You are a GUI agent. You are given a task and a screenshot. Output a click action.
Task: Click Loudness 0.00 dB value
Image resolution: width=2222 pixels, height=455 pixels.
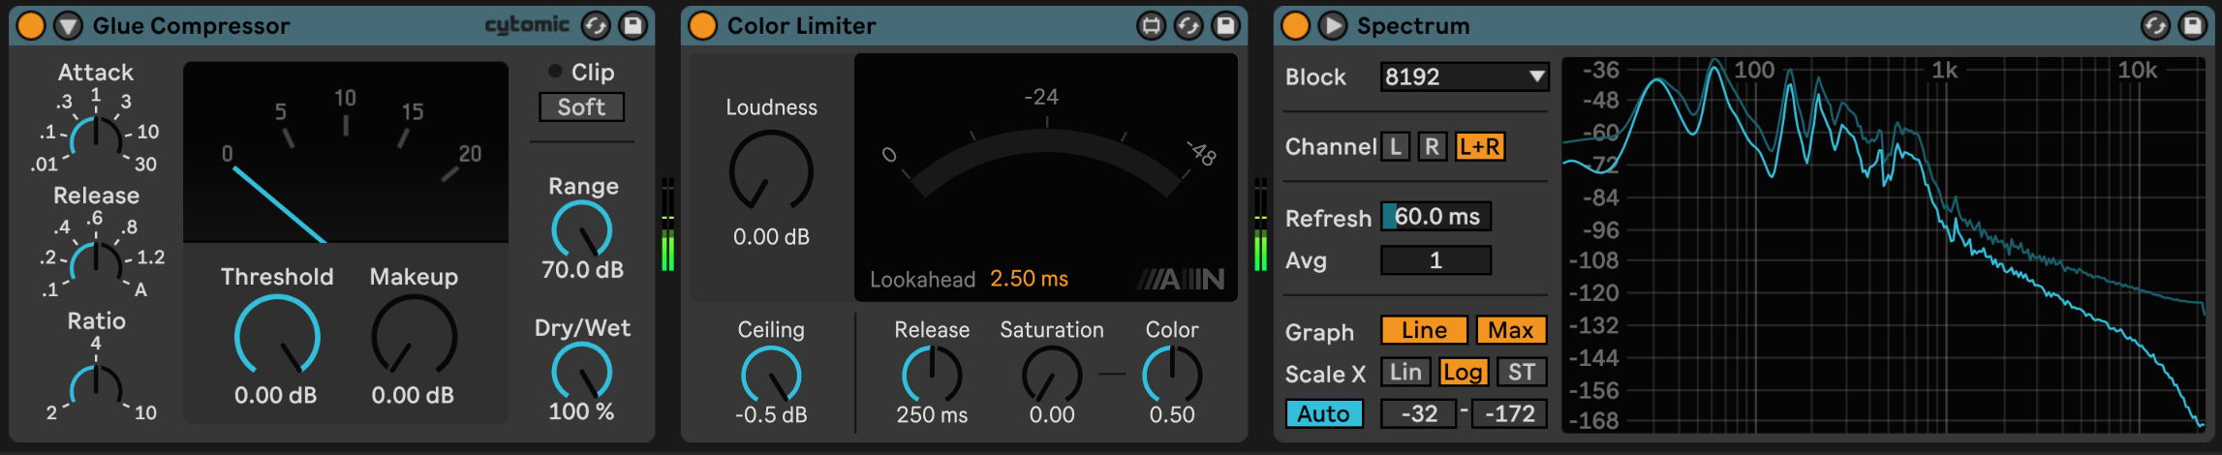click(771, 237)
